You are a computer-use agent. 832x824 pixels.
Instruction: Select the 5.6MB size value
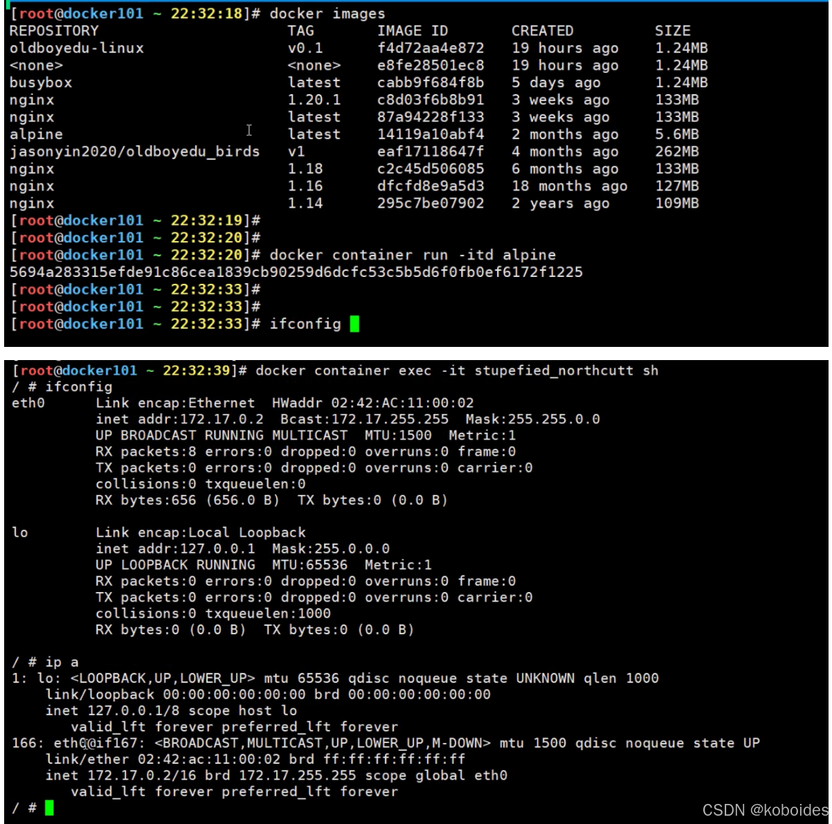(x=677, y=134)
